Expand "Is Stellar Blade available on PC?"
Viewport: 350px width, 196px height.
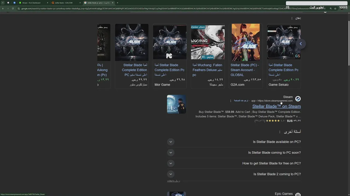pos(234,142)
